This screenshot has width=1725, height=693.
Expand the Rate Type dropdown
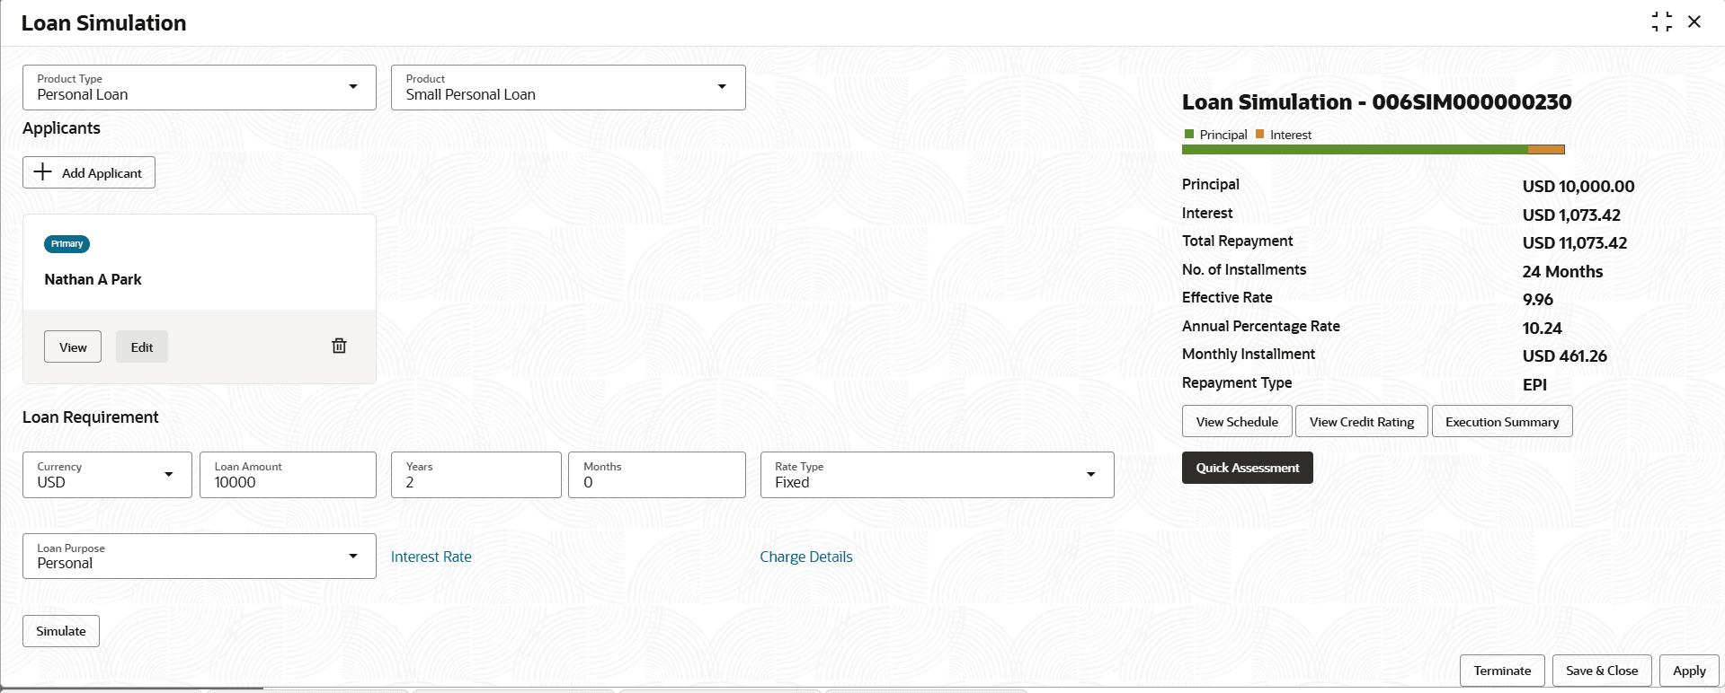pyautogui.click(x=1090, y=475)
